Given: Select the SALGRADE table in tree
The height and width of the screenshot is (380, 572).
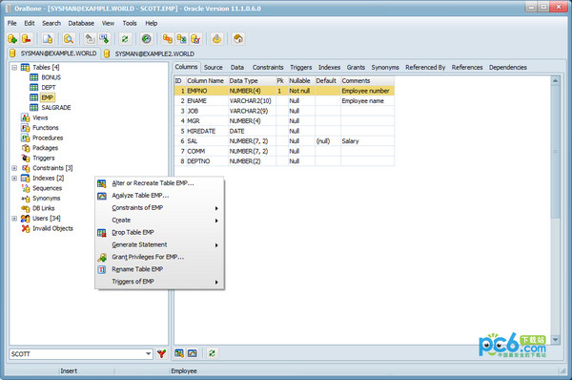Looking at the screenshot, I should tap(56, 108).
